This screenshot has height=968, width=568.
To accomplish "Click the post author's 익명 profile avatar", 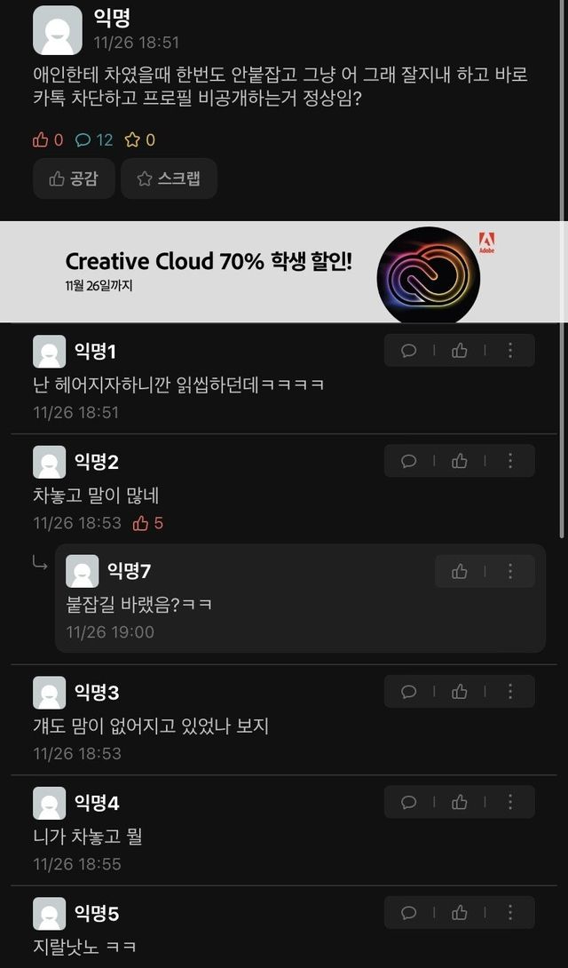I will [x=58, y=30].
